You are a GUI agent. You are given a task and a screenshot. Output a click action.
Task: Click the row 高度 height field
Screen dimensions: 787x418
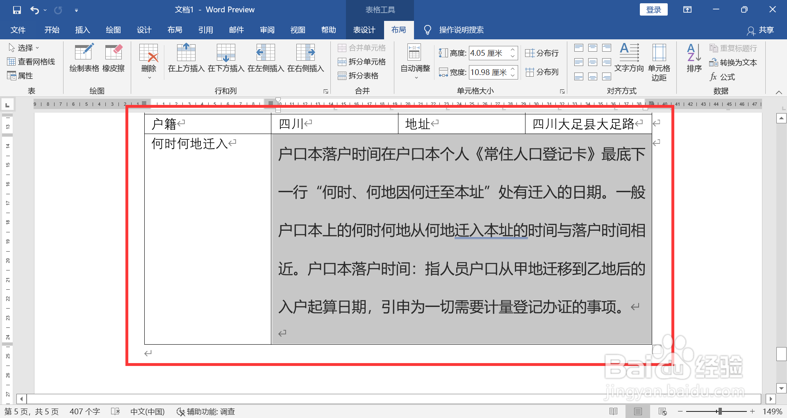click(x=488, y=53)
